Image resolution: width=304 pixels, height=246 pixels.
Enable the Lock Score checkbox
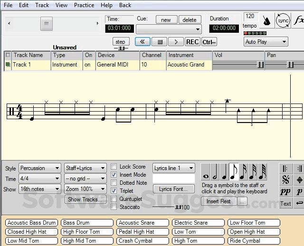(x=114, y=167)
